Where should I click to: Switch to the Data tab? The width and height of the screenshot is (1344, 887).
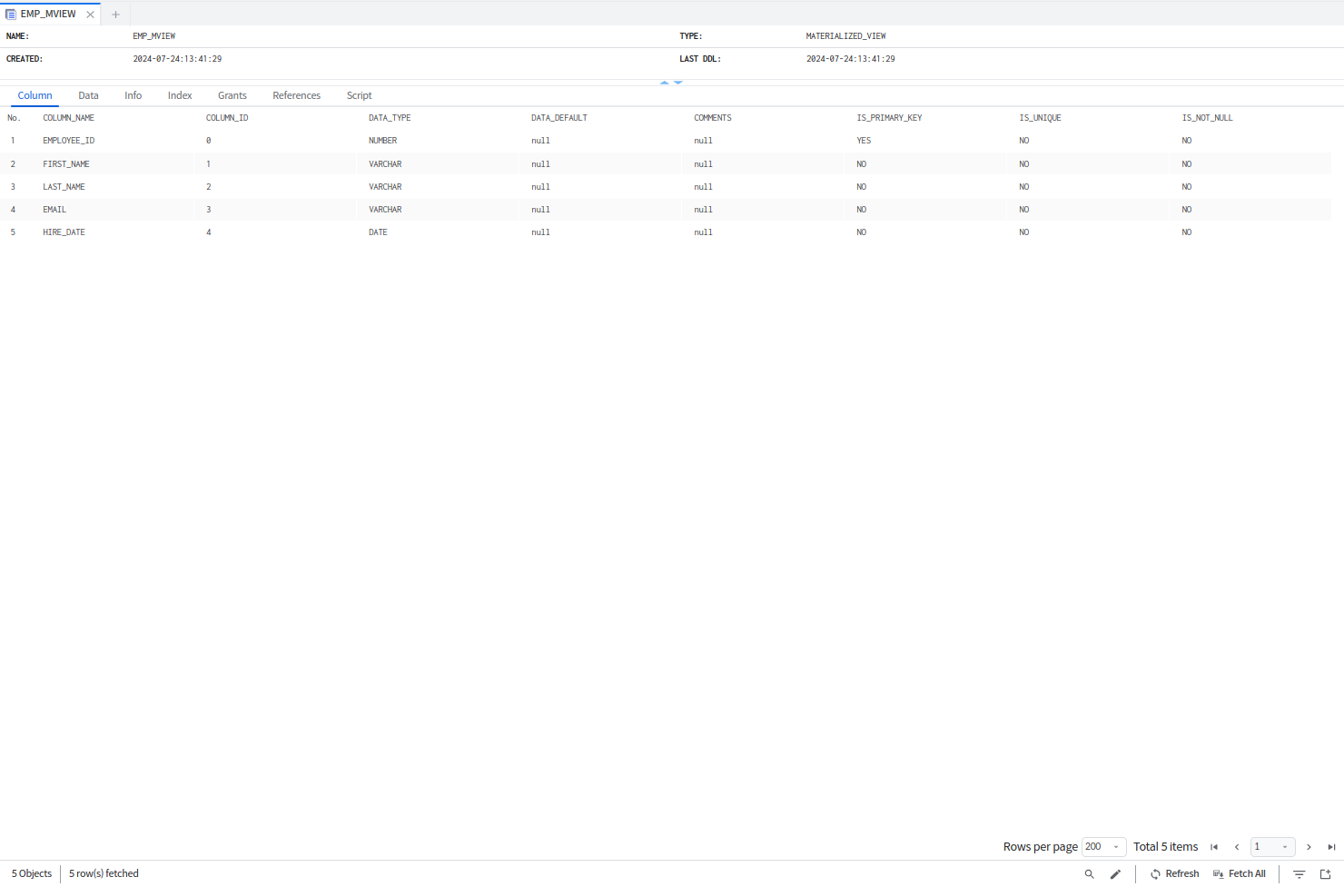pyautogui.click(x=88, y=95)
